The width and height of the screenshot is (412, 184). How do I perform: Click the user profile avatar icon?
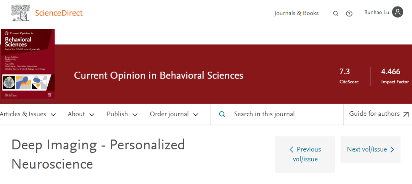tap(398, 12)
